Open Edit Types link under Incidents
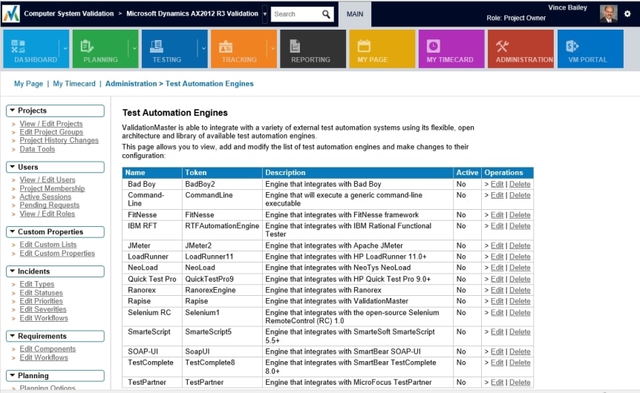Viewport: 640px width, 393px height. (x=36, y=284)
